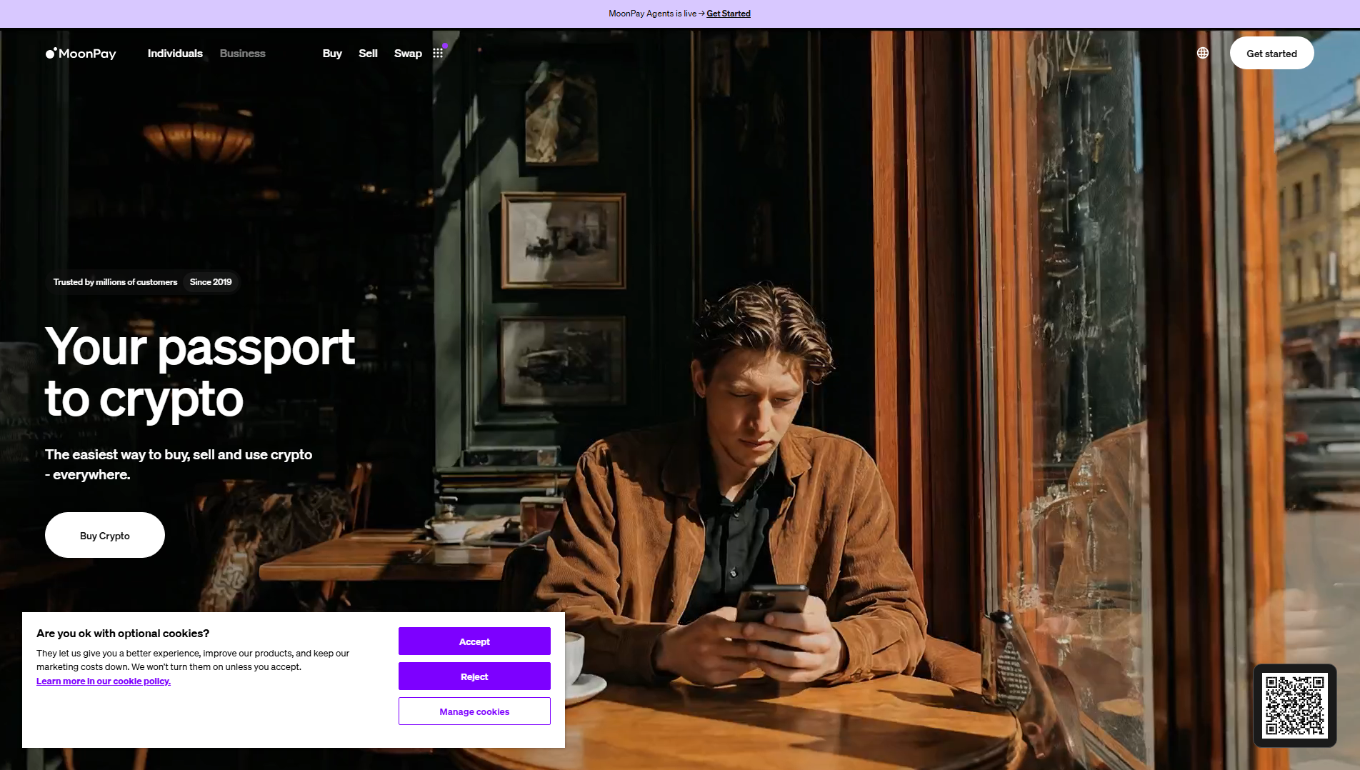This screenshot has height=770, width=1360.
Task: Click the 'Trusted by millions of customers' badge
Action: pyautogui.click(x=115, y=282)
